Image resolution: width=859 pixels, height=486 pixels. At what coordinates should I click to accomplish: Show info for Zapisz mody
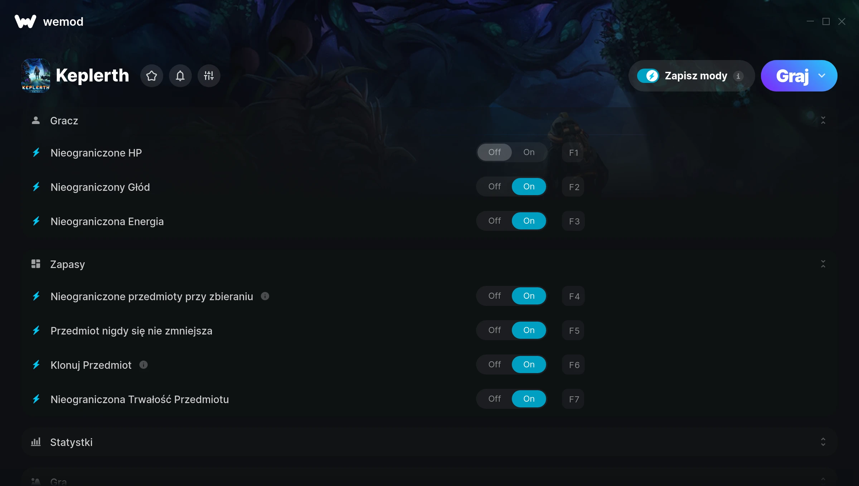click(738, 76)
